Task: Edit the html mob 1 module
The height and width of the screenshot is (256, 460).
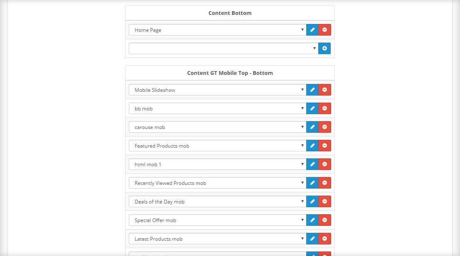Action: point(312,164)
